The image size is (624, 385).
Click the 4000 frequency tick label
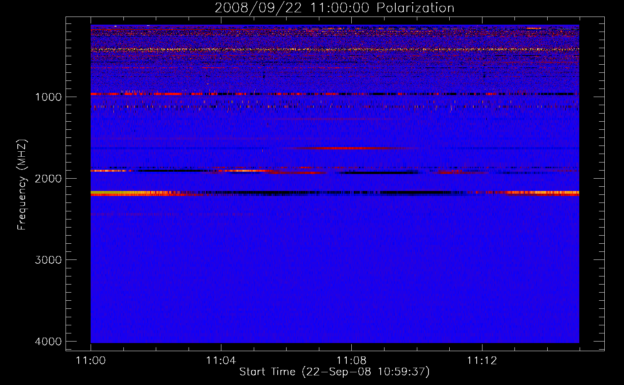coord(48,341)
